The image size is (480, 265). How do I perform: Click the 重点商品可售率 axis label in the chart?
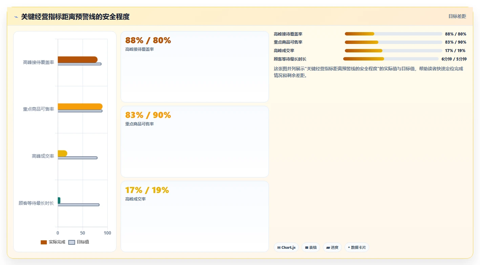pyautogui.click(x=39, y=109)
